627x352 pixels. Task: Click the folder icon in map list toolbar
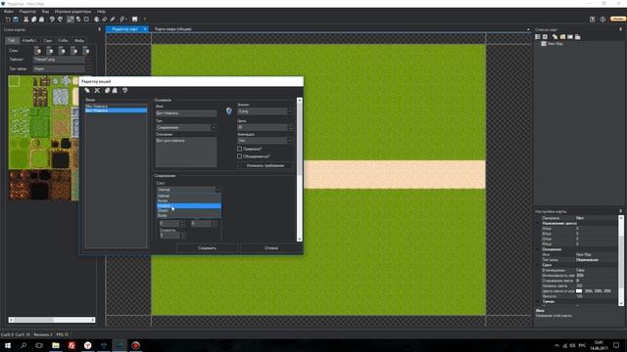(x=562, y=37)
